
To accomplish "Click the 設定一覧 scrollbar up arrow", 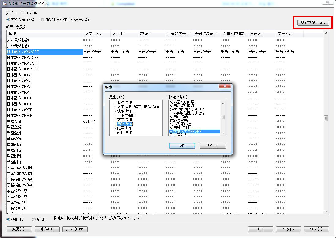I will 326,33.
